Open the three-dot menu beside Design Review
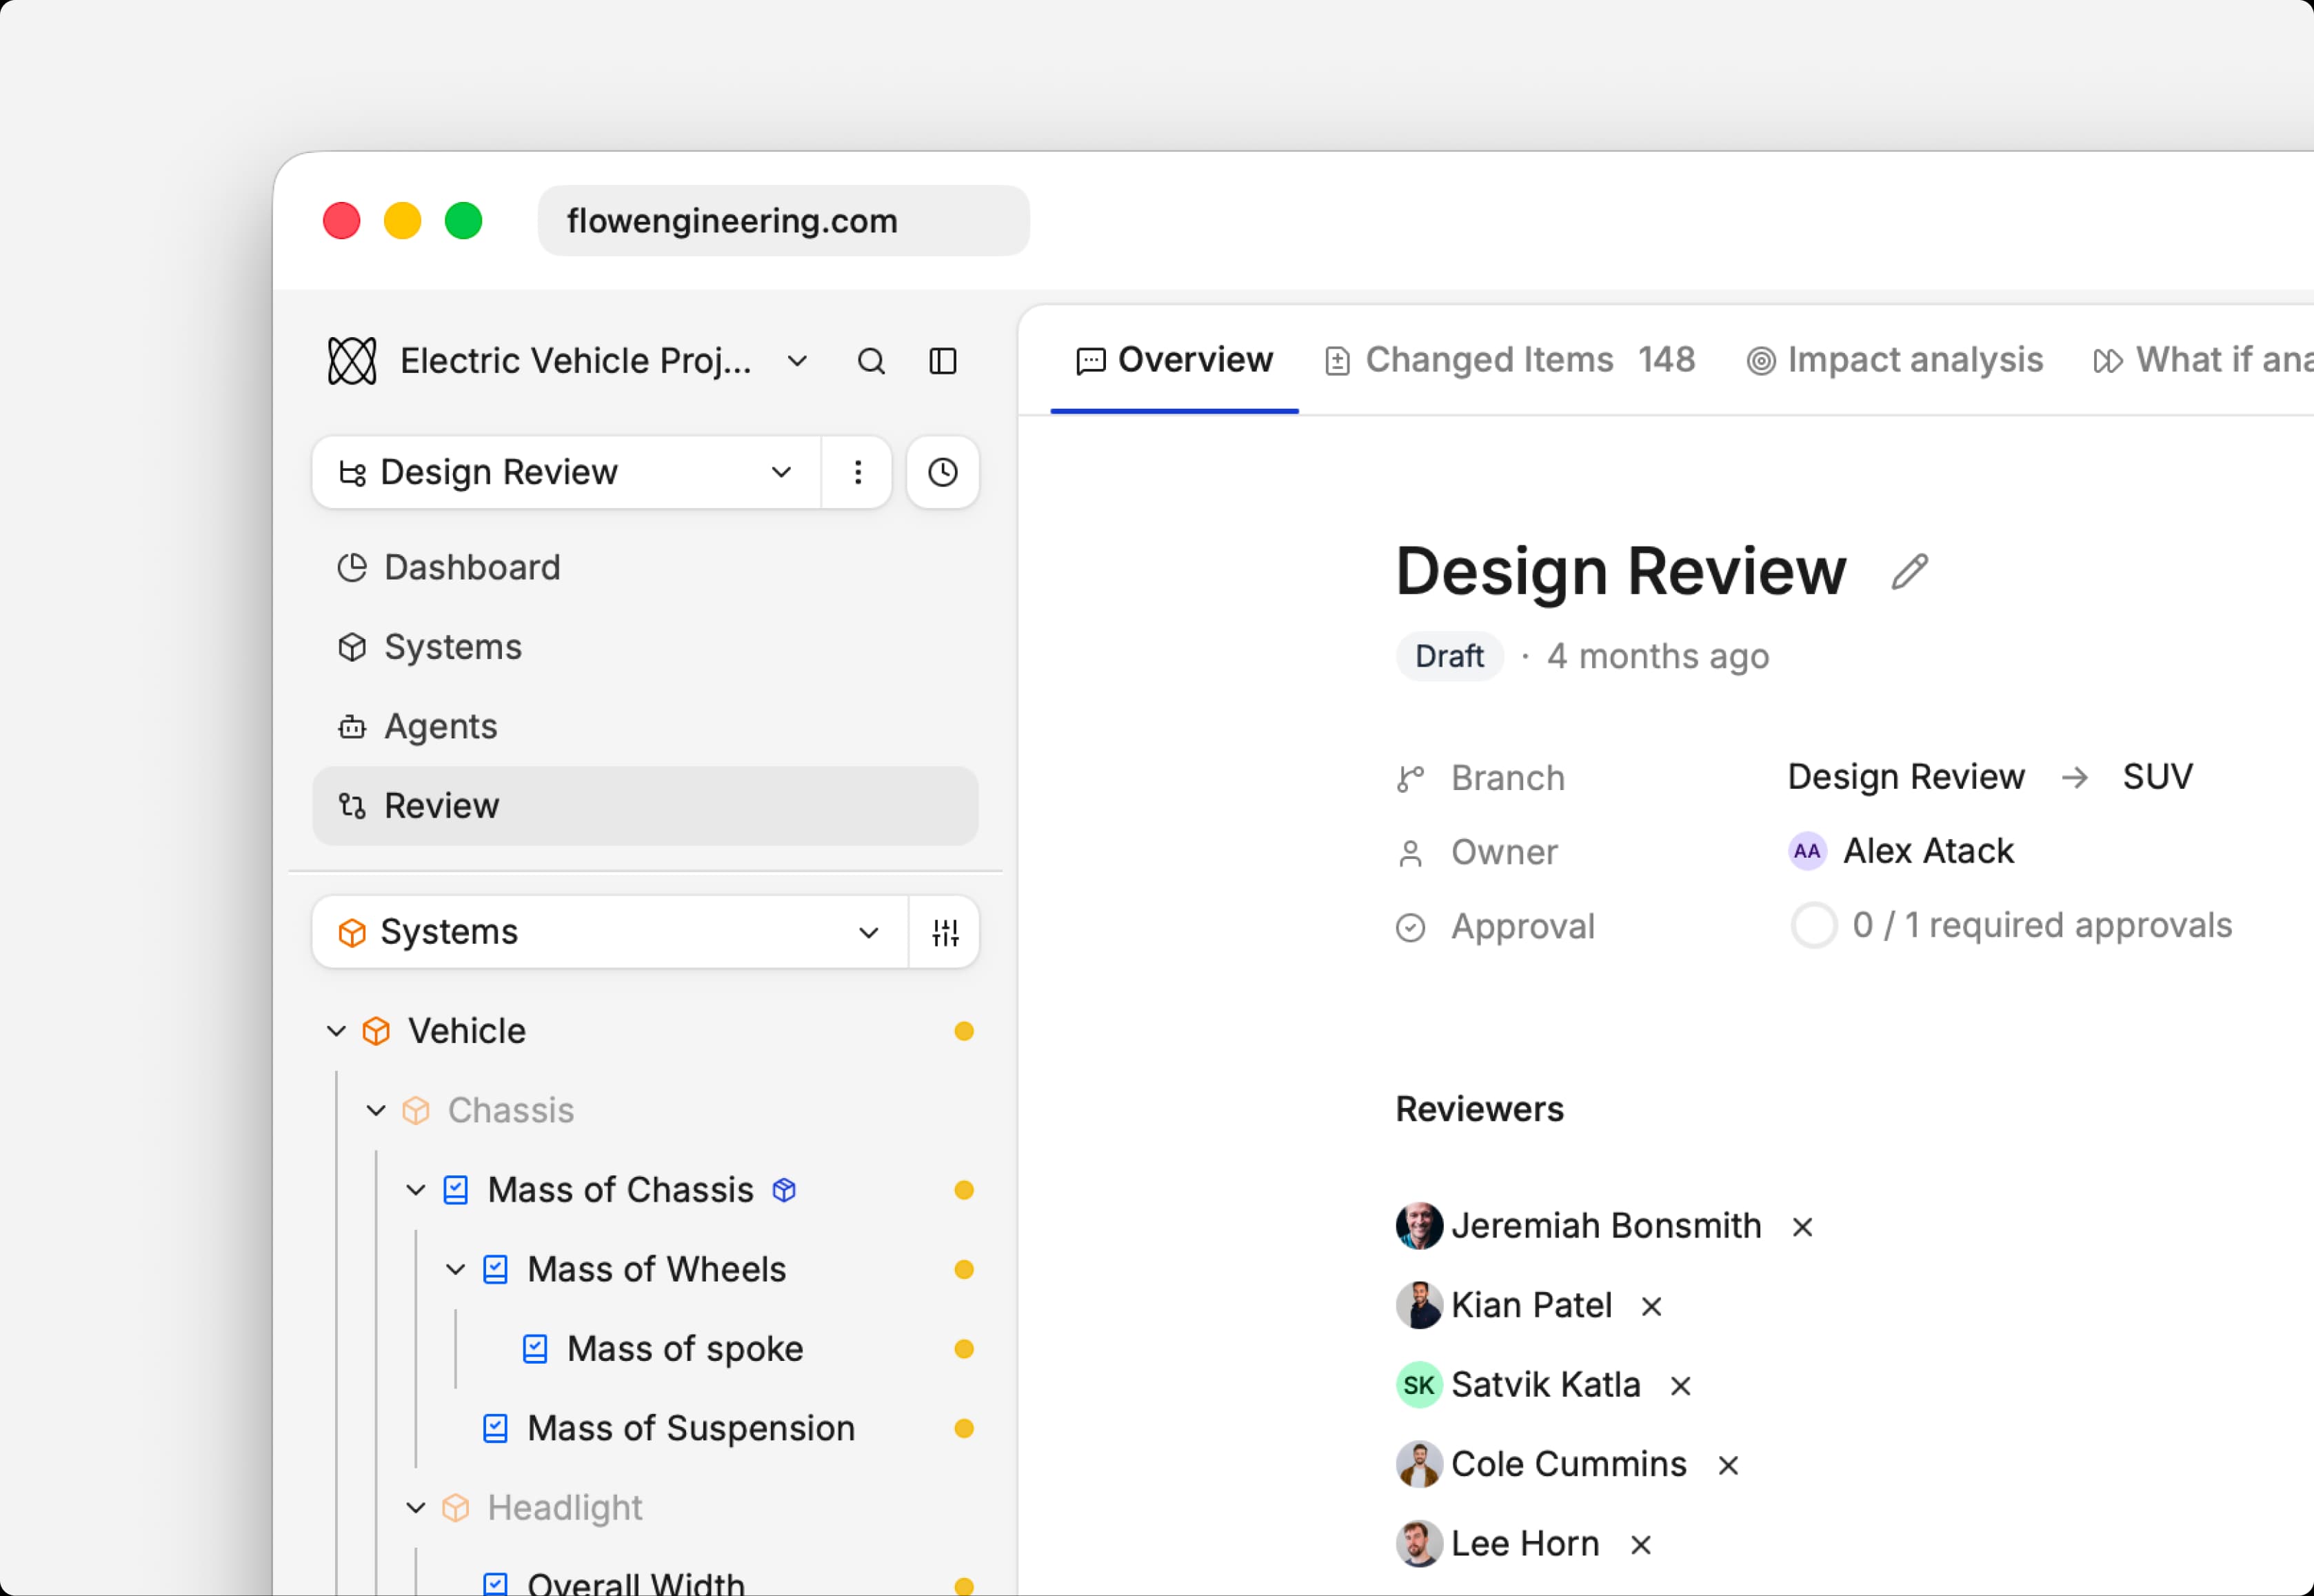This screenshot has height=1596, width=2314. click(858, 472)
